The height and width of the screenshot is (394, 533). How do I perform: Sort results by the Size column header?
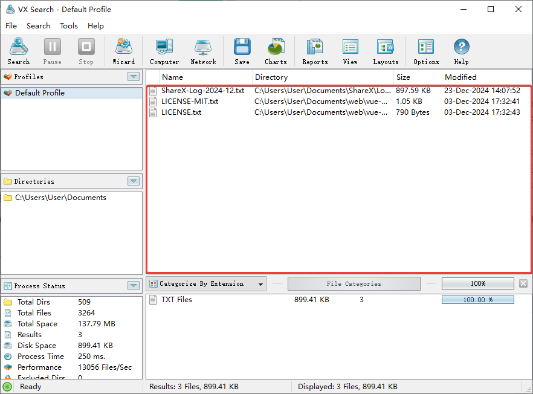pyautogui.click(x=417, y=77)
